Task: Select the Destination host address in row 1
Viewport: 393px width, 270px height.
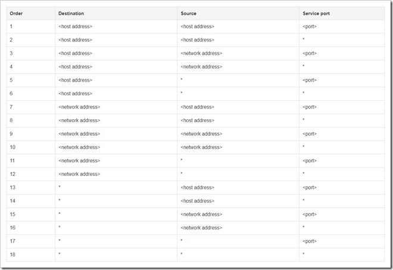Action: (x=75, y=26)
